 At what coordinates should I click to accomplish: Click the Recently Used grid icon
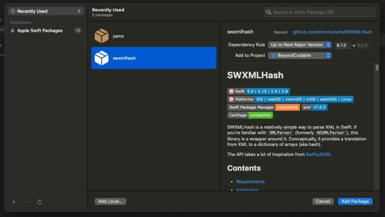coord(13,11)
